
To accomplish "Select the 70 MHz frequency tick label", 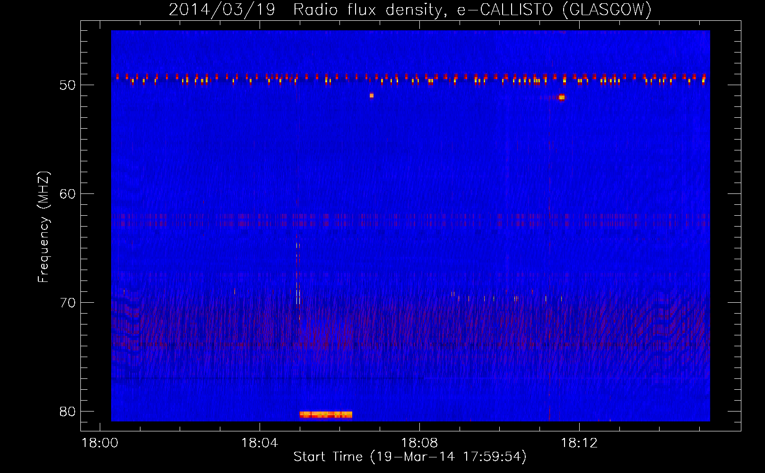I will [x=68, y=303].
